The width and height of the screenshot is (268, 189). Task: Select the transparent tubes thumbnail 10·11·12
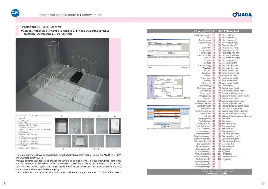click(102, 126)
